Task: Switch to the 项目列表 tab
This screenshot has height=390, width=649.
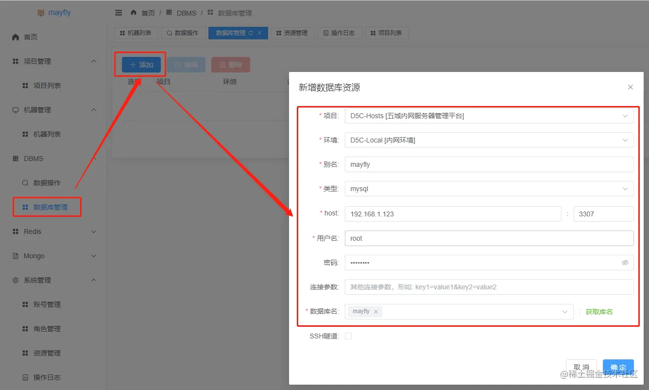Action: (x=387, y=33)
